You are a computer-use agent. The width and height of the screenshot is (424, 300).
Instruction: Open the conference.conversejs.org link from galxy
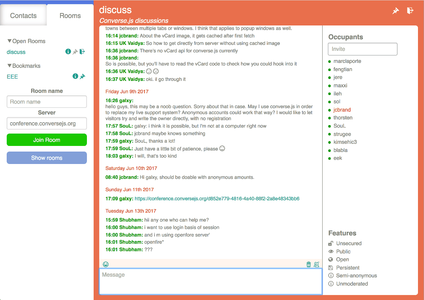coord(217,199)
